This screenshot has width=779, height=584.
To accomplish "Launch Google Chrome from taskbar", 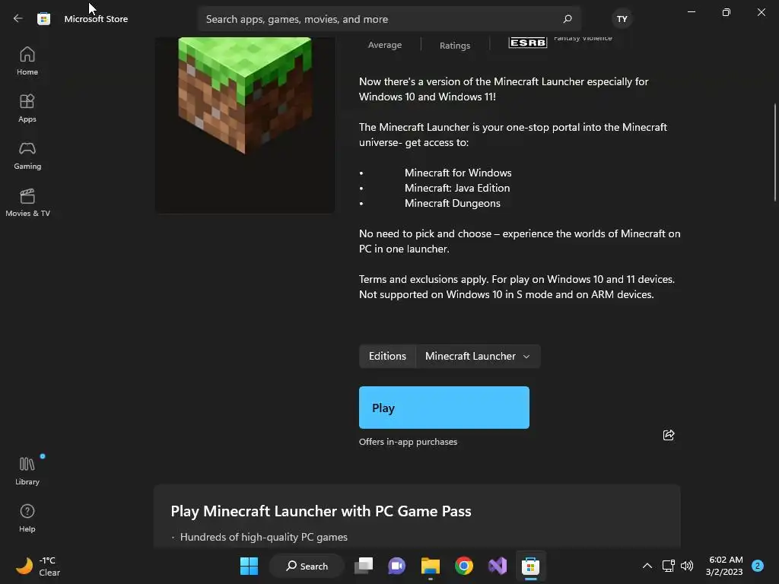I will (464, 566).
